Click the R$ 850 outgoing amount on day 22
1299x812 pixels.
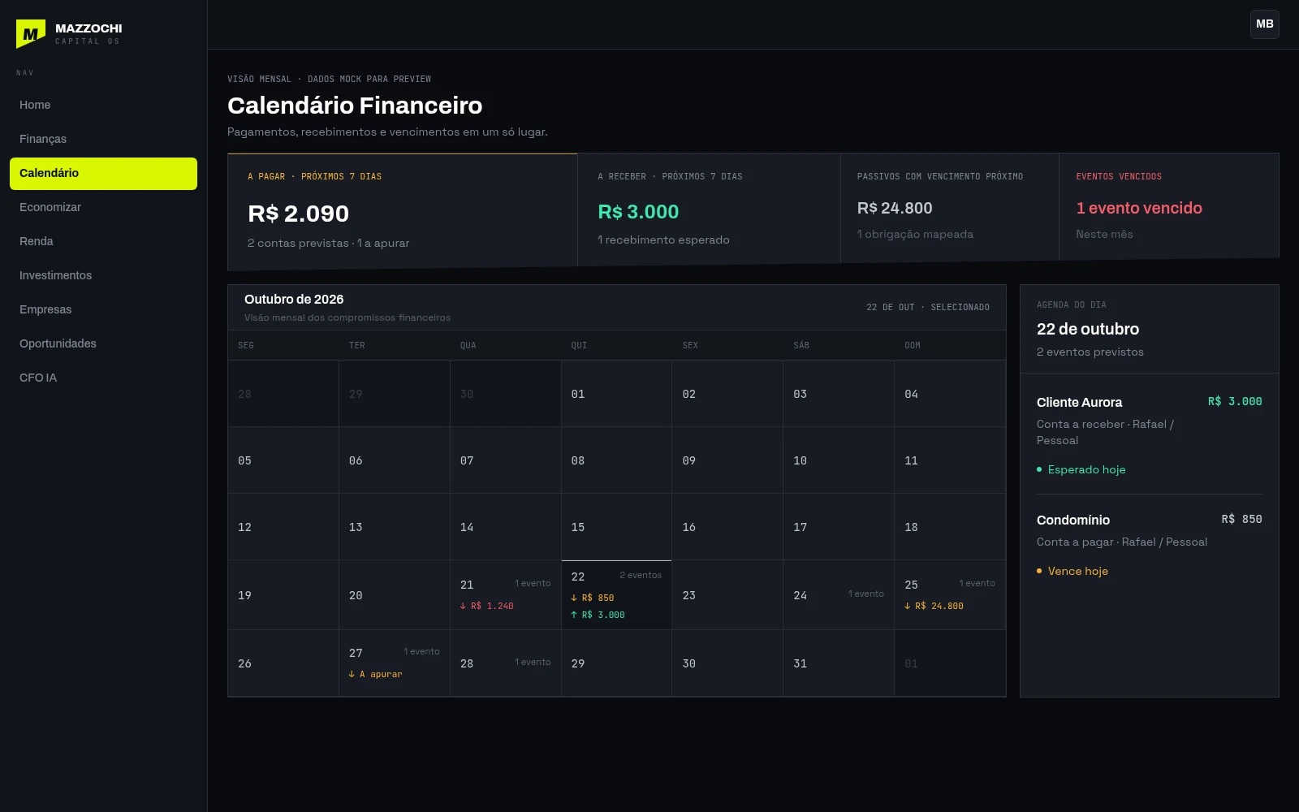coord(593,598)
